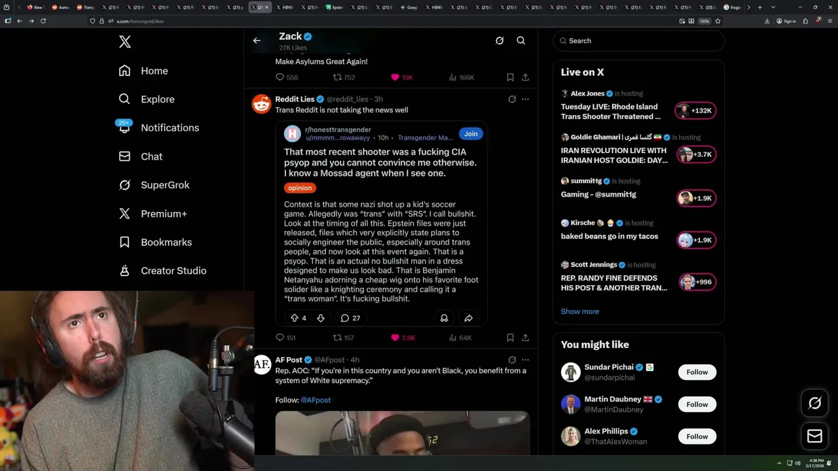
Task: Follow Sundar Pichai
Action: click(697, 372)
